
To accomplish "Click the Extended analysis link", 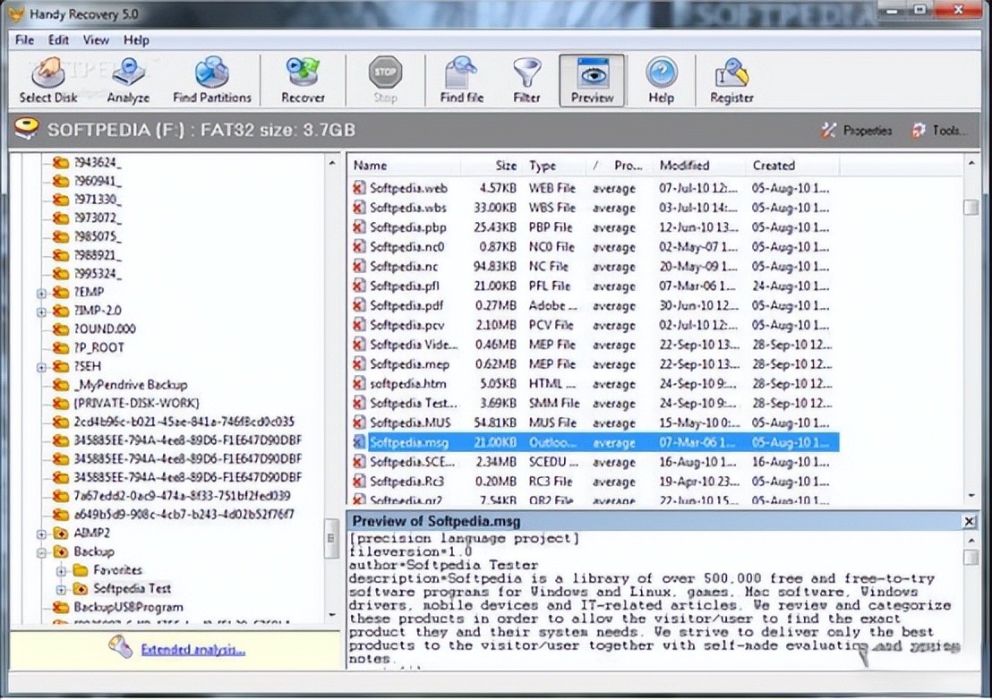I will pyautogui.click(x=192, y=650).
